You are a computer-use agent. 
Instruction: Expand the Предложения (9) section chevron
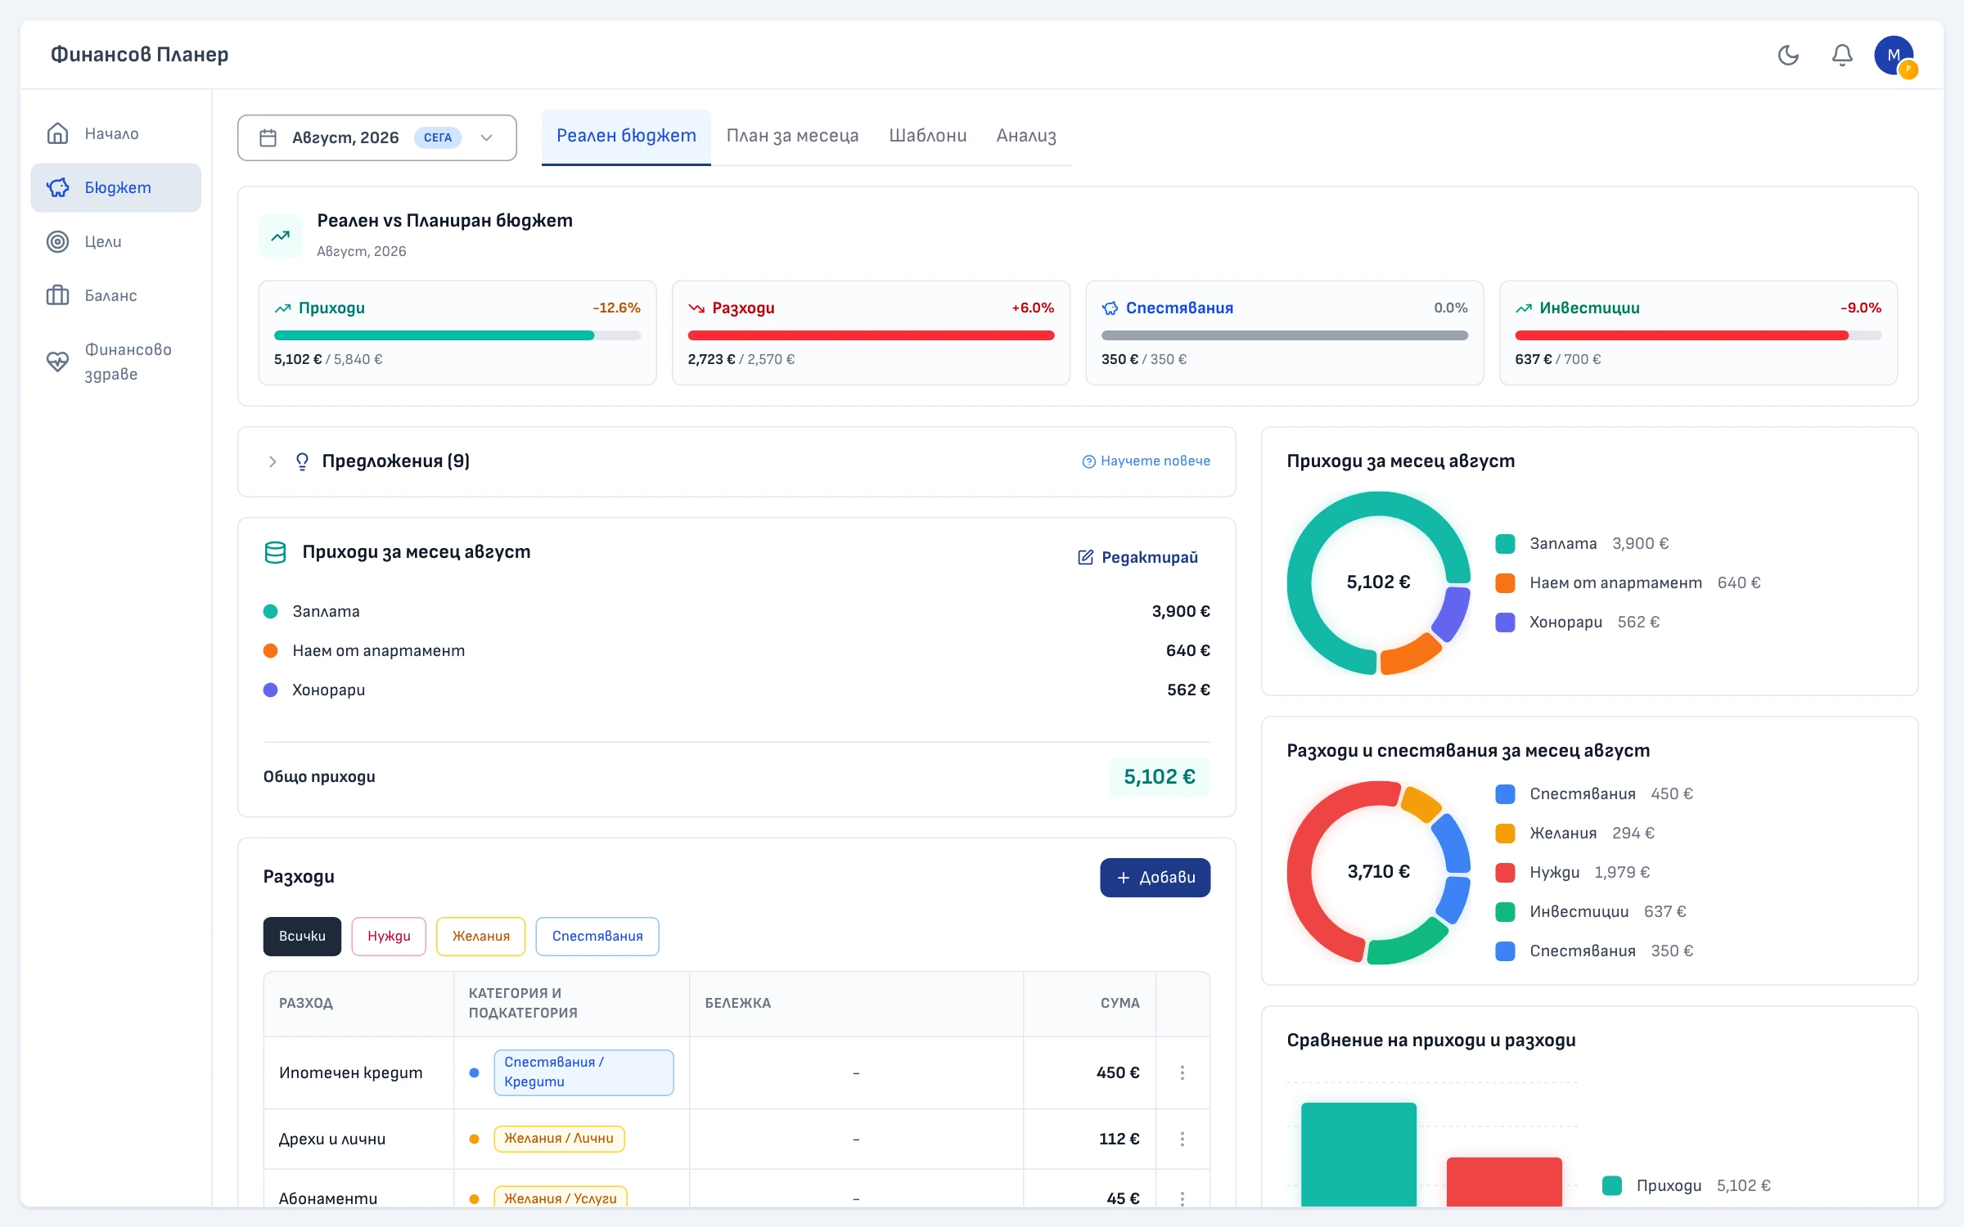tap(273, 461)
